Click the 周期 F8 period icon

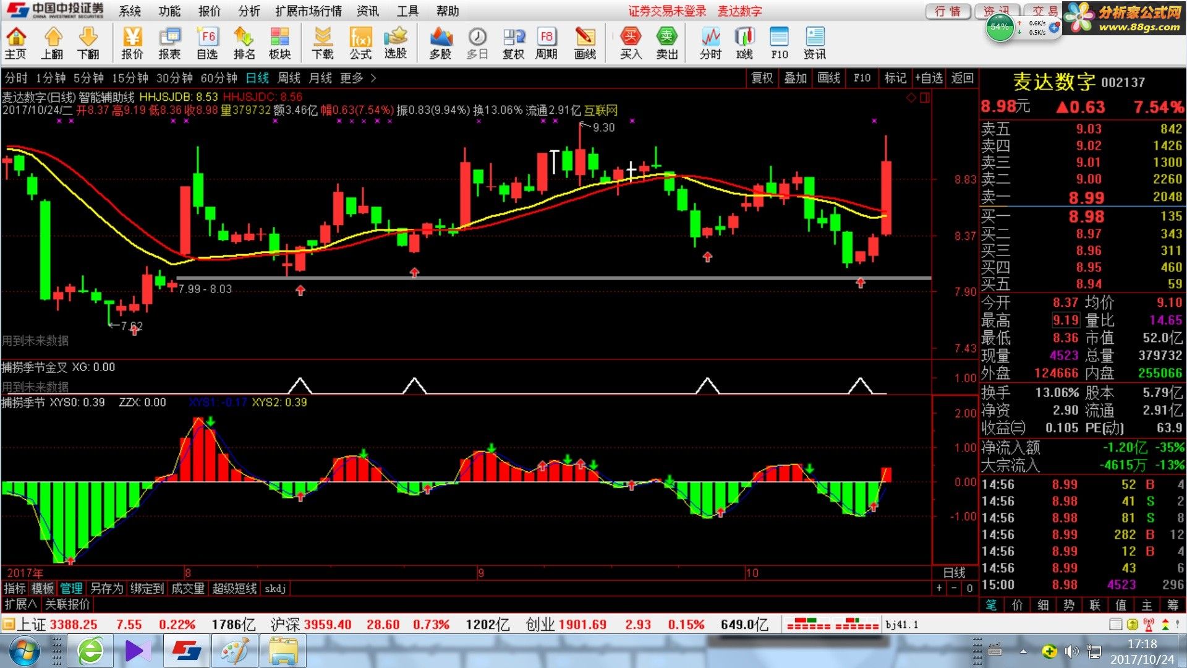click(547, 43)
